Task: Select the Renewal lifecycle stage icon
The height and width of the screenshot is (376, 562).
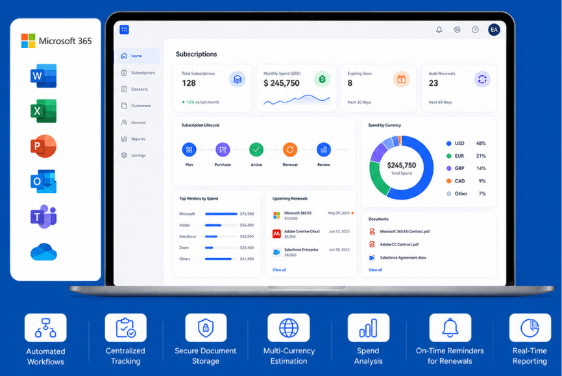Action: tap(290, 149)
